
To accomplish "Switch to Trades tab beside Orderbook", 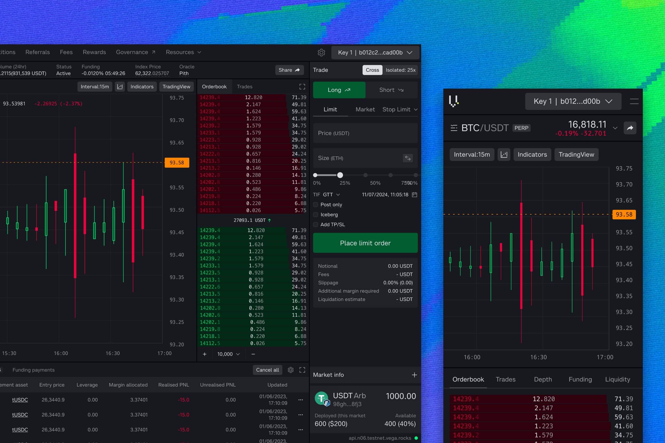I will click(244, 87).
